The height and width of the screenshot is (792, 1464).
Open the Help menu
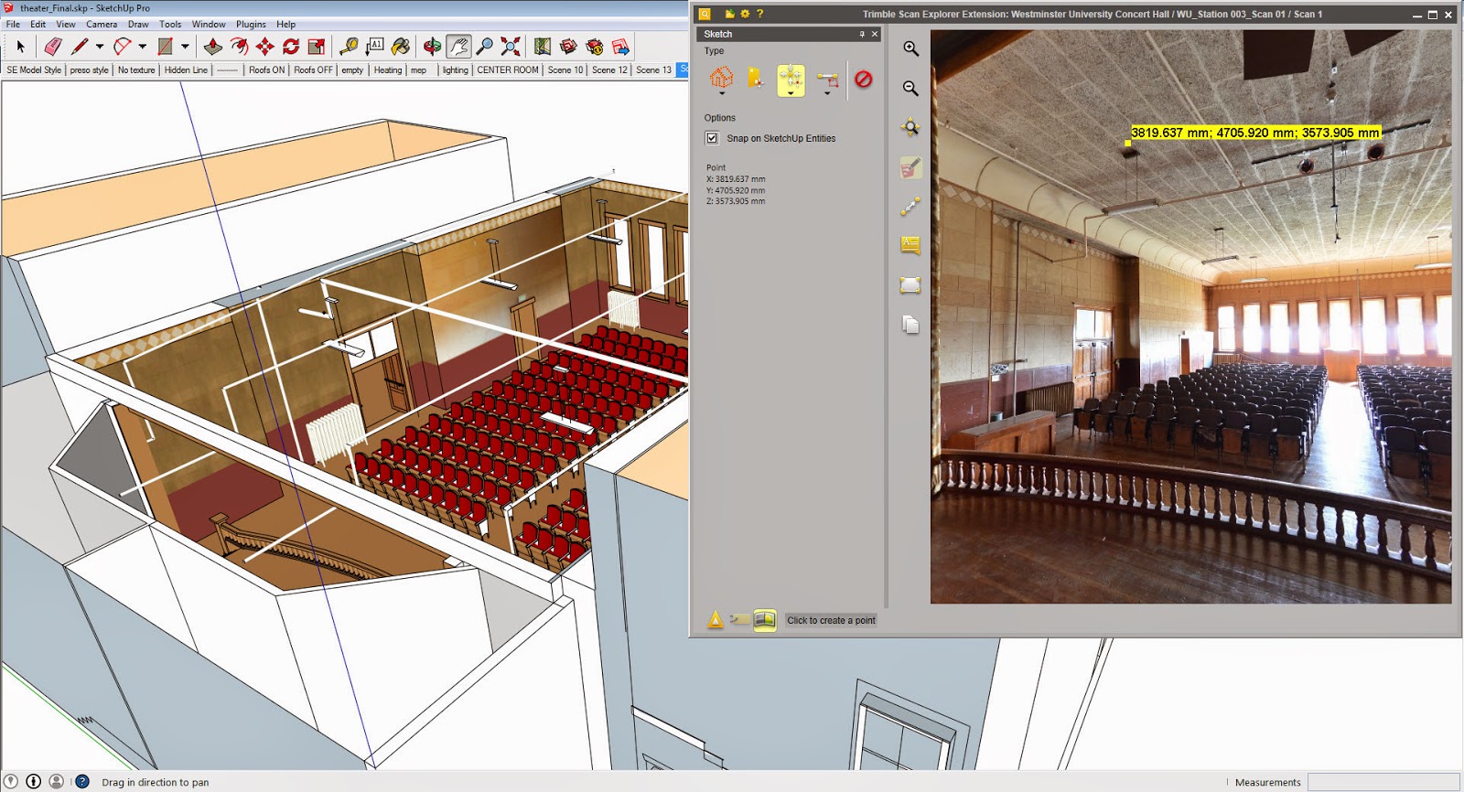(286, 25)
